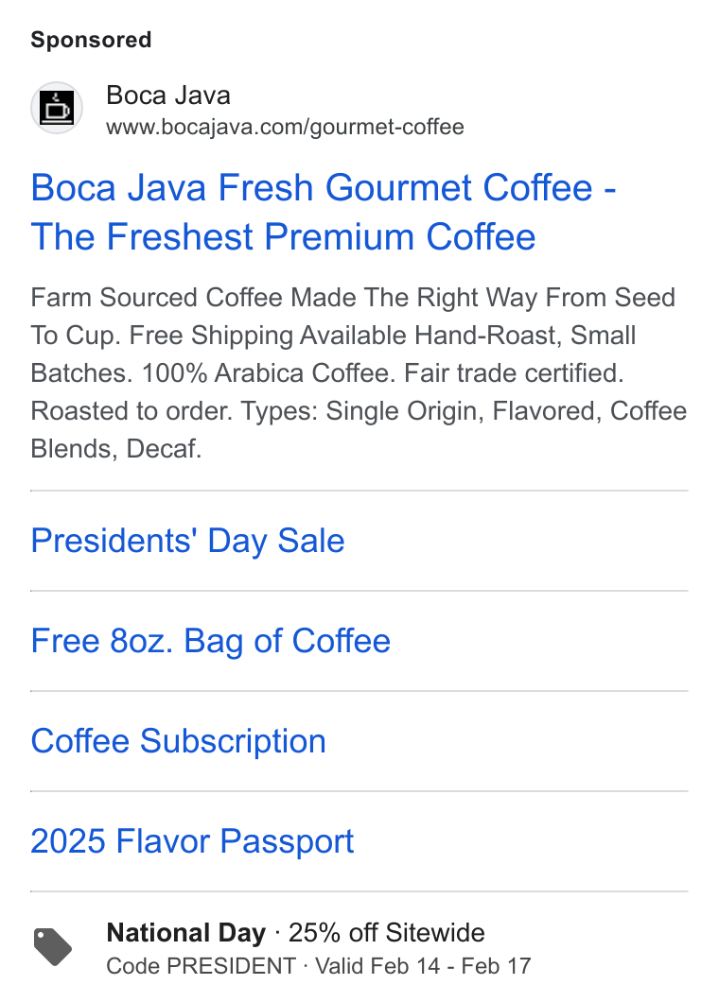Click the www.bocajava.com/gourmet-coffee URL
Viewport: 719px width, 1002px height.
click(x=286, y=128)
